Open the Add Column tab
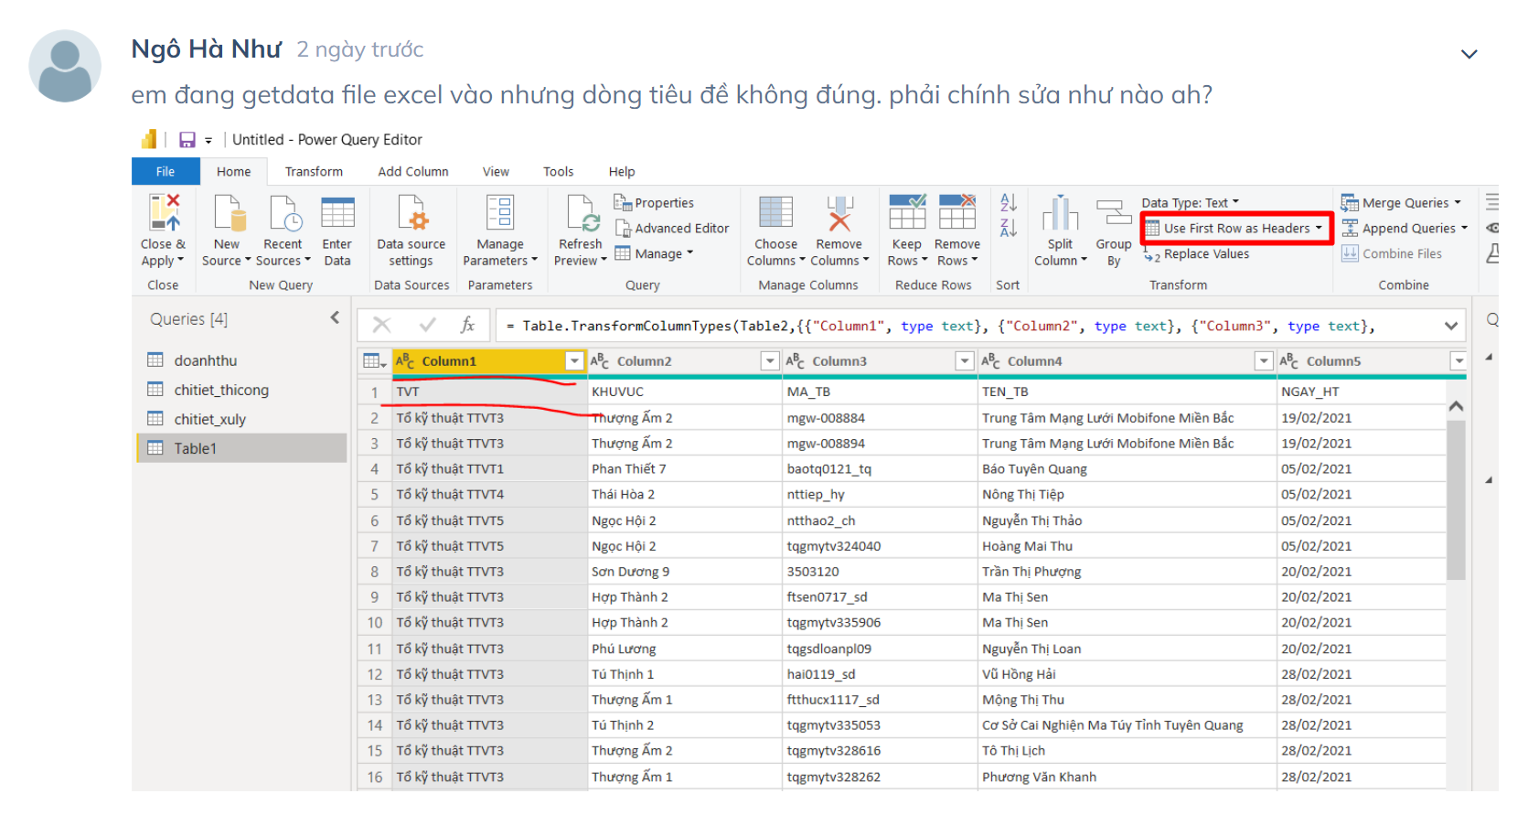Viewport: 1528px width, 815px height. (413, 172)
